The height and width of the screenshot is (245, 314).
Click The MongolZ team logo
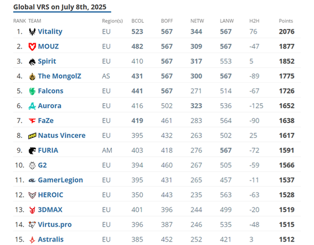point(32,76)
